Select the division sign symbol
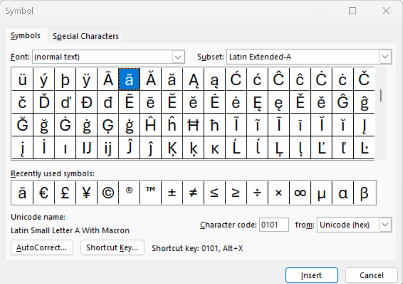 [x=257, y=193]
